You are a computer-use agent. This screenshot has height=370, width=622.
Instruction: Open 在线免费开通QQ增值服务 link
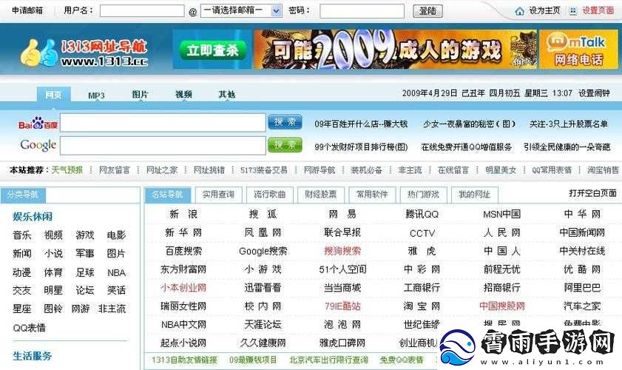click(467, 147)
